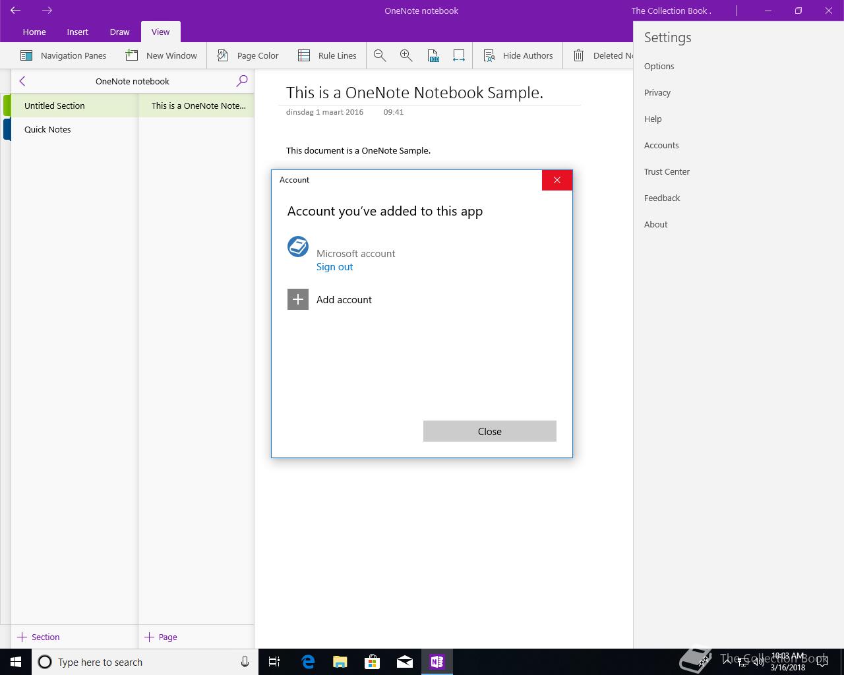Click the Page Width fit icon
The image size is (844, 675).
459,56
